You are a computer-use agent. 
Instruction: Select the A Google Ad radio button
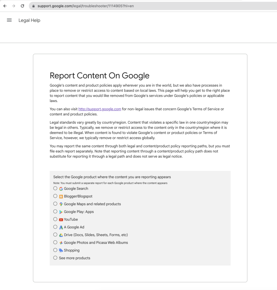pyautogui.click(x=55, y=227)
